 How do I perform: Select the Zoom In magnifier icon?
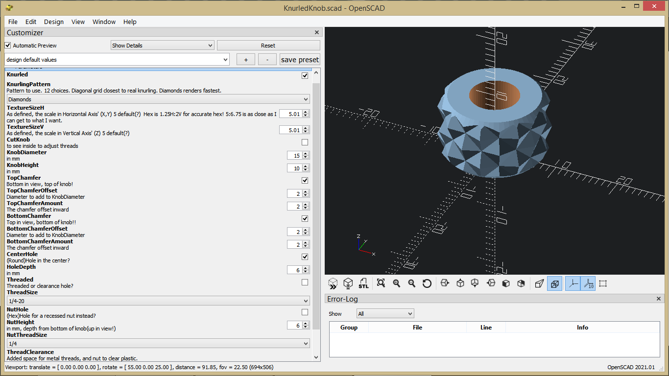[397, 283]
